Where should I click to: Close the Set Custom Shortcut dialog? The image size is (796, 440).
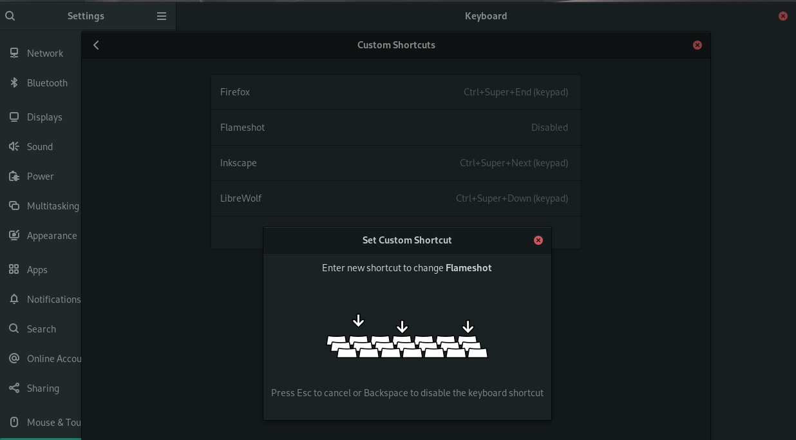[538, 240]
